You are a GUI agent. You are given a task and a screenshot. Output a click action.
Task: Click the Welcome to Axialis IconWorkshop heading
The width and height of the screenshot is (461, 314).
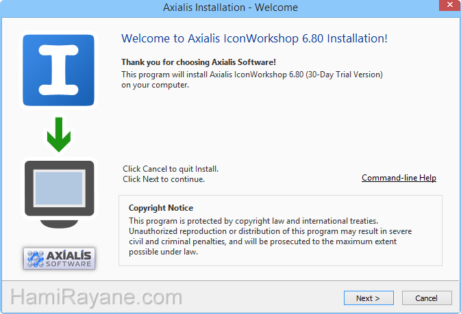coord(254,38)
